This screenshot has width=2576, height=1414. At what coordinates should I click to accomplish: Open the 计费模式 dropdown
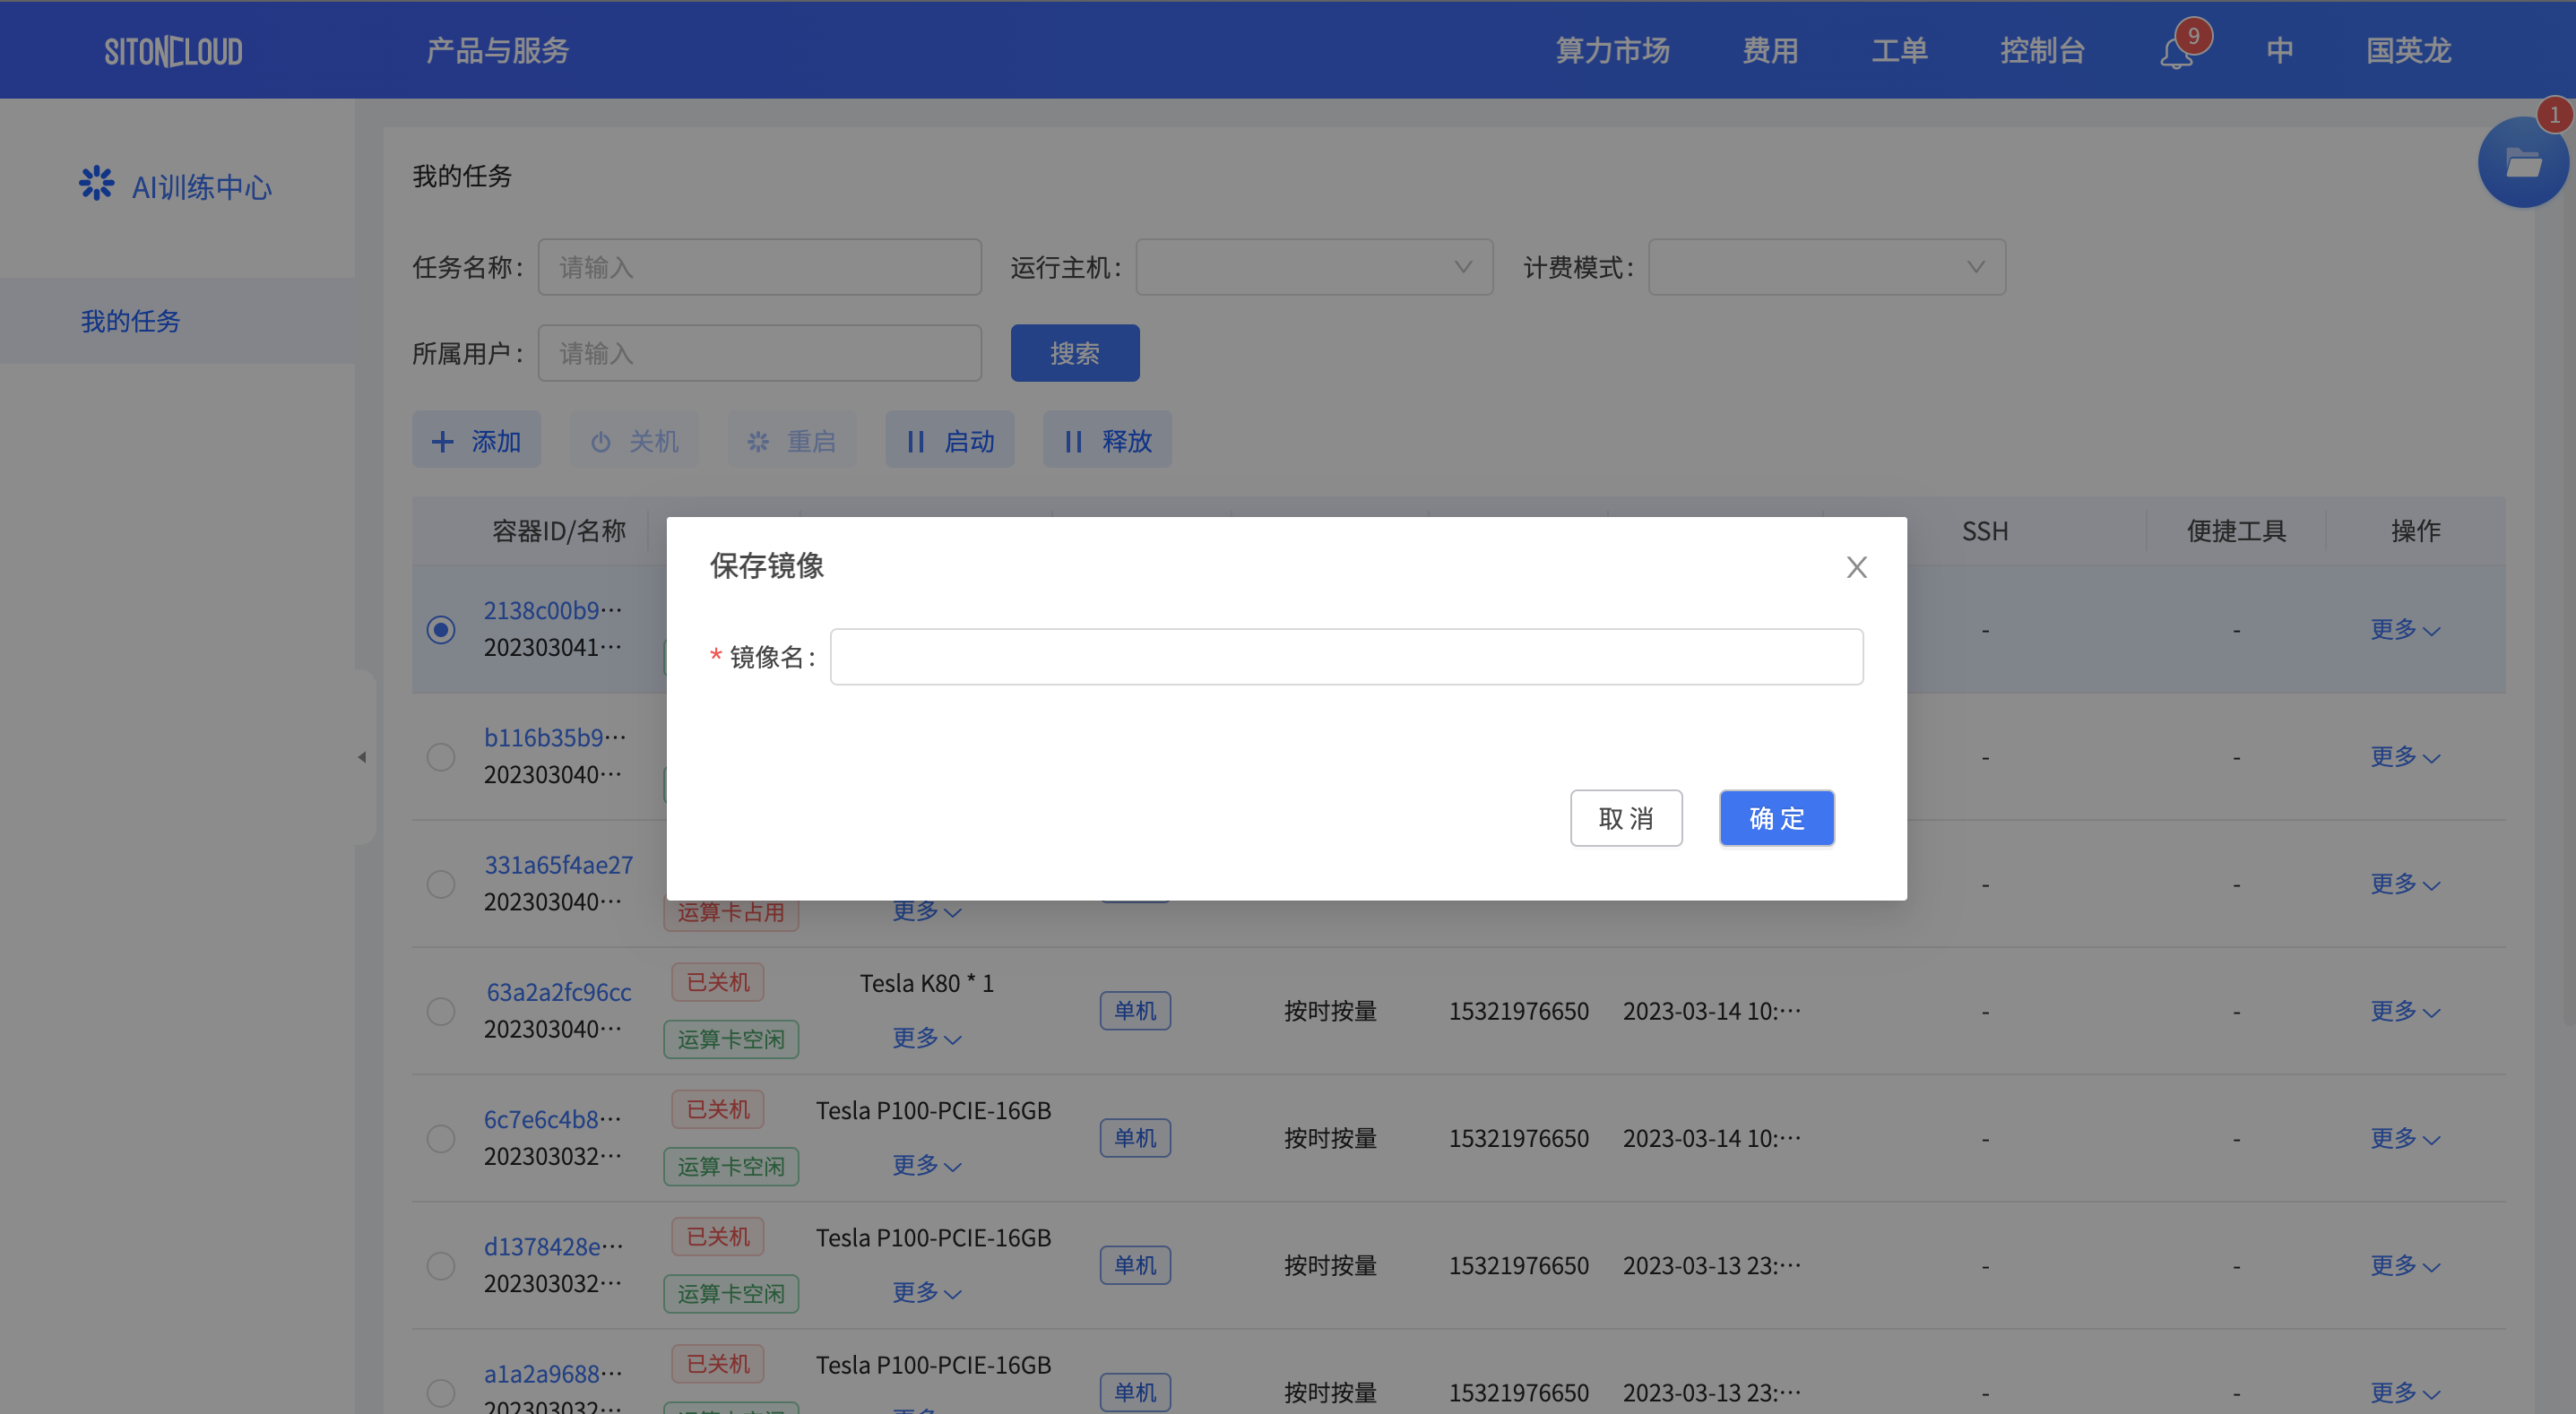click(x=1826, y=267)
